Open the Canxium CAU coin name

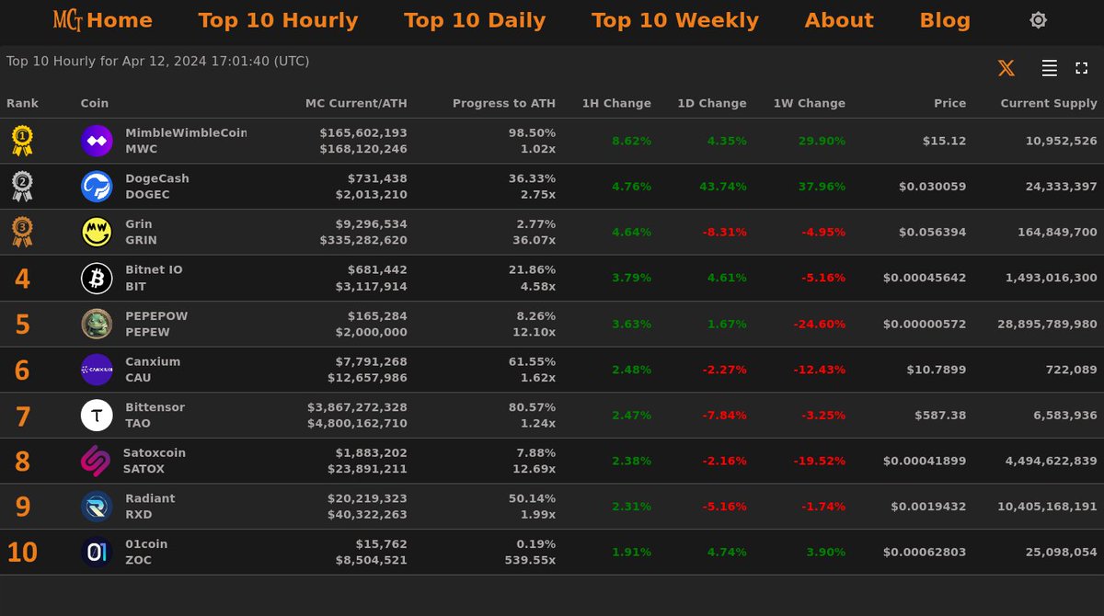153,370
